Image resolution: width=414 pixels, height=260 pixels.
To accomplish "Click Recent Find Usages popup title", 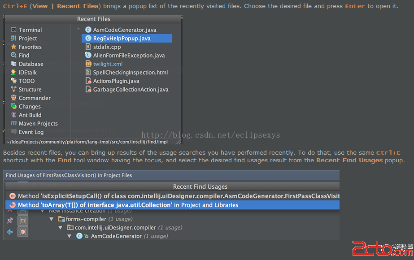I will coord(200,186).
